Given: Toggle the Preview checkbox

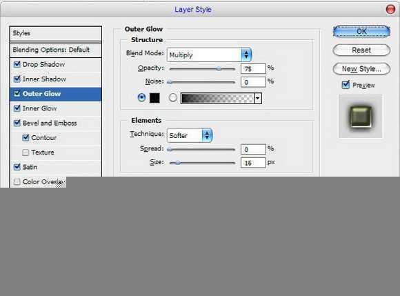Looking at the screenshot, I should pyautogui.click(x=346, y=85).
